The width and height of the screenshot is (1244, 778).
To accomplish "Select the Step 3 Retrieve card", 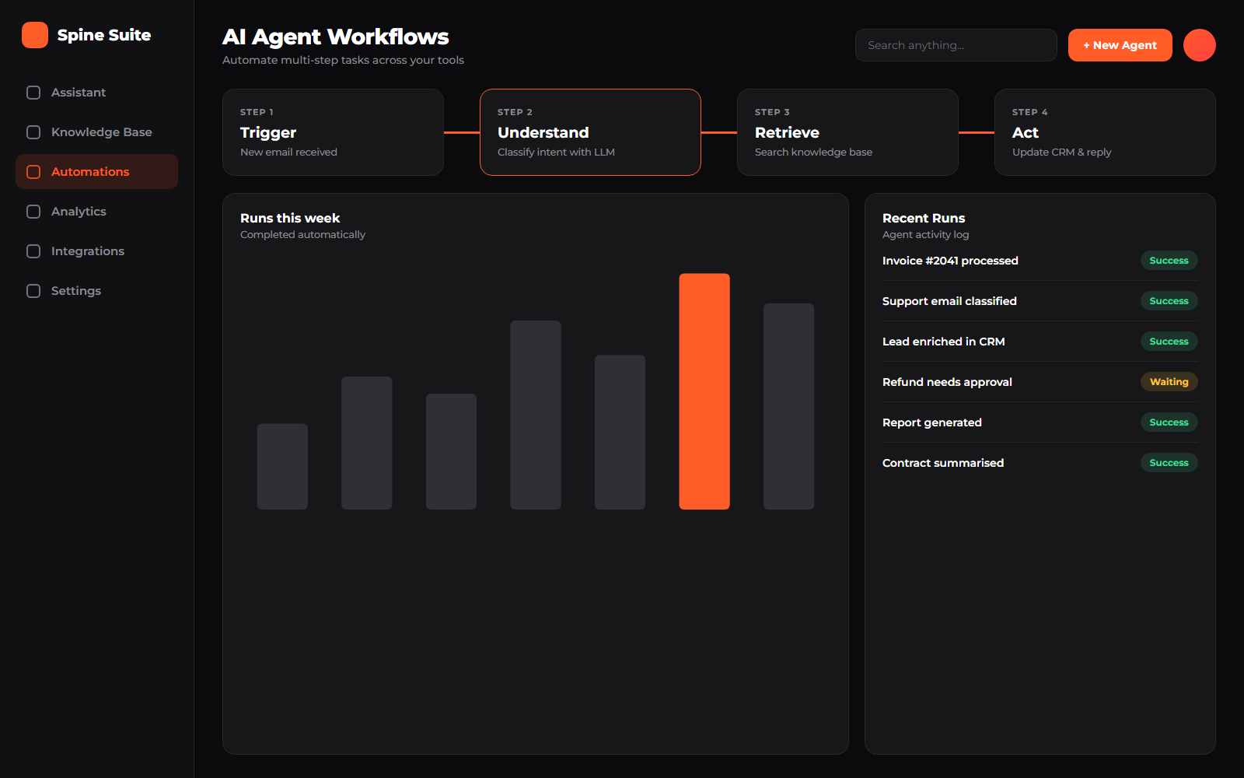I will click(x=847, y=132).
